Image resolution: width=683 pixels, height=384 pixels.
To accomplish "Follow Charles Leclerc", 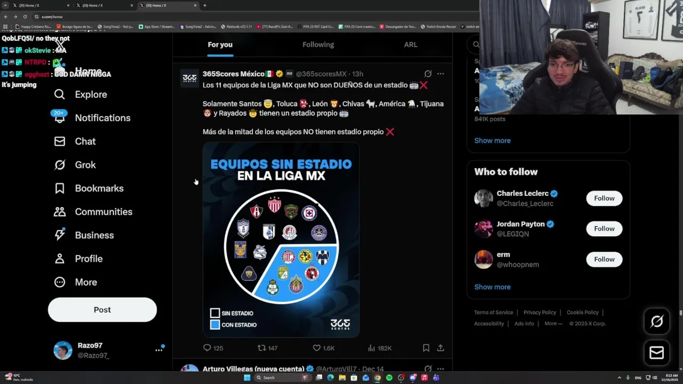I will [604, 198].
